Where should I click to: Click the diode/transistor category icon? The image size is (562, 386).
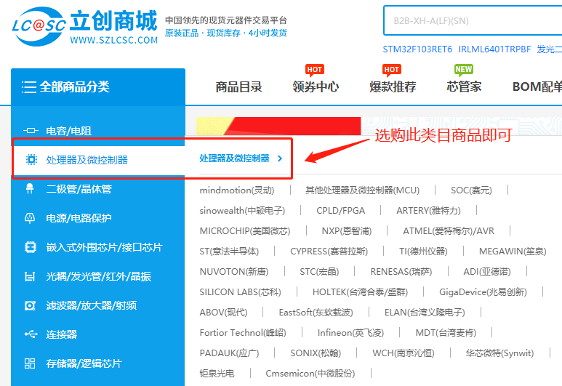30,189
